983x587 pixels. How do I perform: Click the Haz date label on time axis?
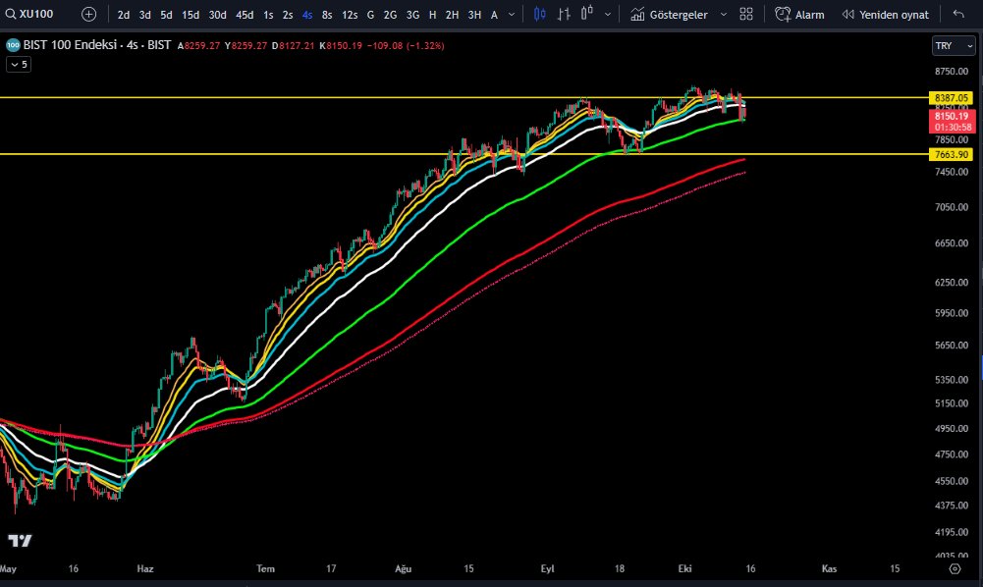coord(144,568)
